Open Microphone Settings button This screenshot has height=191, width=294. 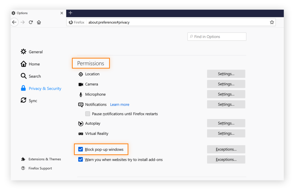pyautogui.click(x=226, y=94)
